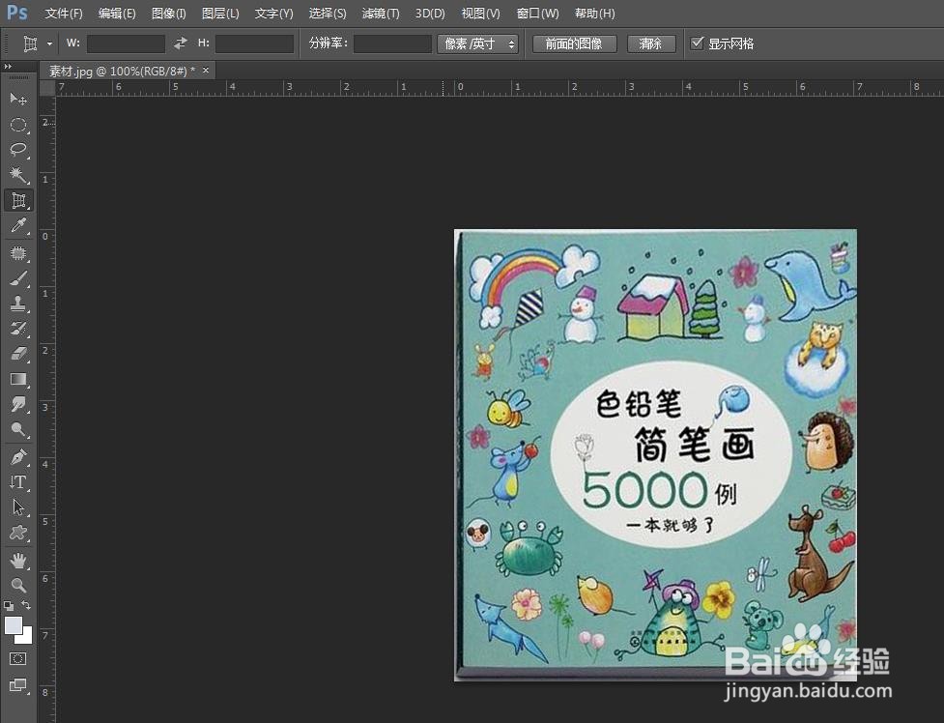Click the 前面的图像 button
Viewport: 944px width, 723px height.
pyautogui.click(x=574, y=43)
